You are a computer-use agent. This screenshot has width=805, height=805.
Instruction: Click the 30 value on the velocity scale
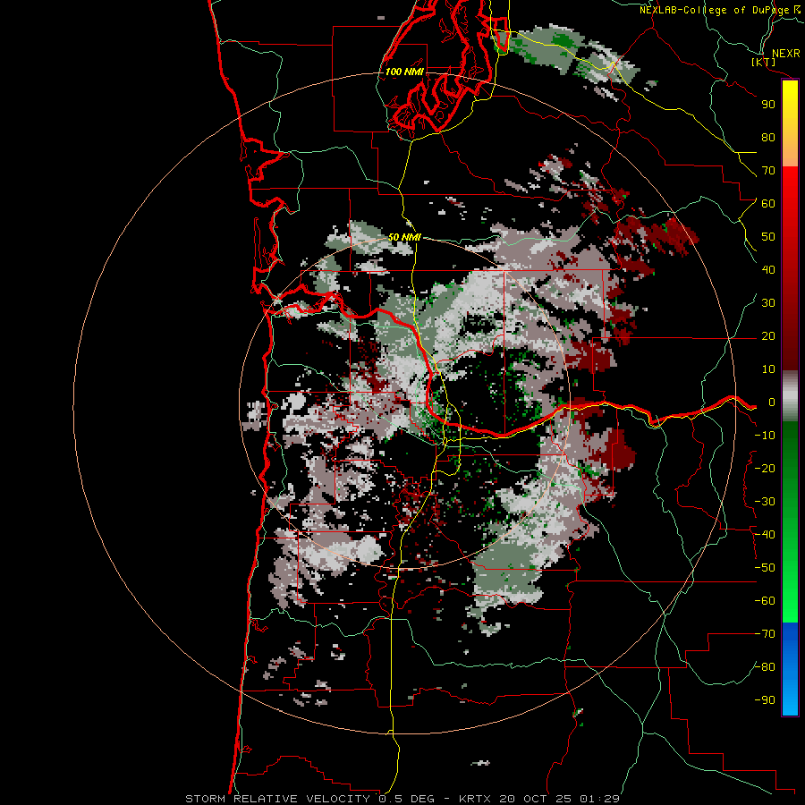tap(768, 303)
